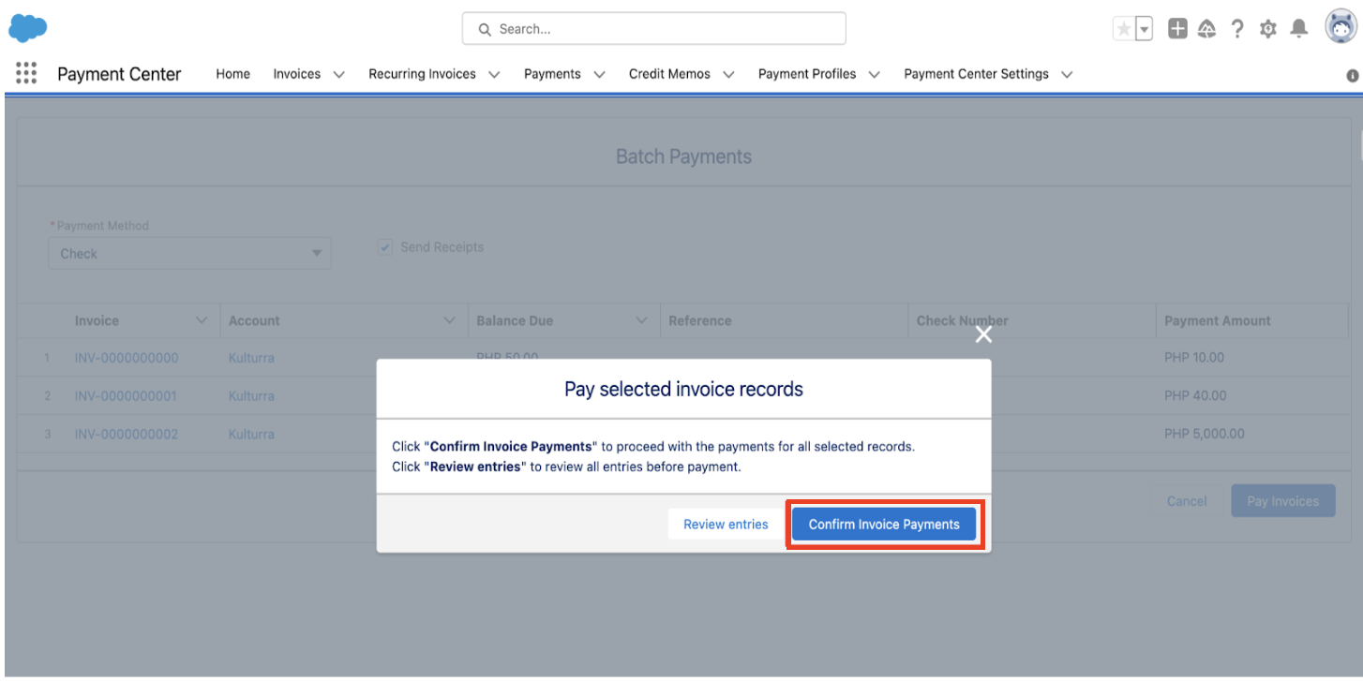Open the Payment Center Settings tab
Screen dimensions: 1363x681
[x=977, y=74]
